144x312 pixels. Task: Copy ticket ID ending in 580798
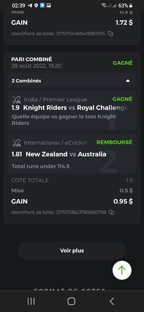(x=112, y=212)
